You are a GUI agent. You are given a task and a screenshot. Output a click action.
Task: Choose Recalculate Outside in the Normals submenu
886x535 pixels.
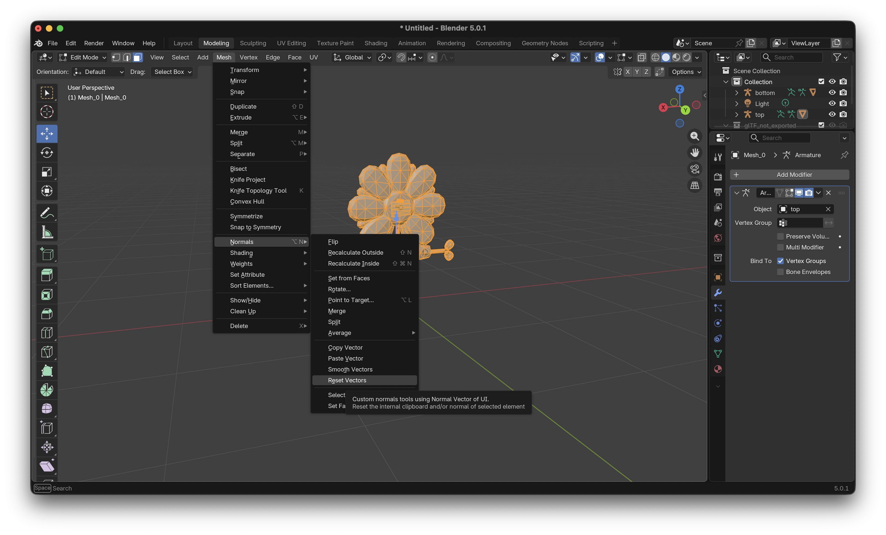(355, 252)
